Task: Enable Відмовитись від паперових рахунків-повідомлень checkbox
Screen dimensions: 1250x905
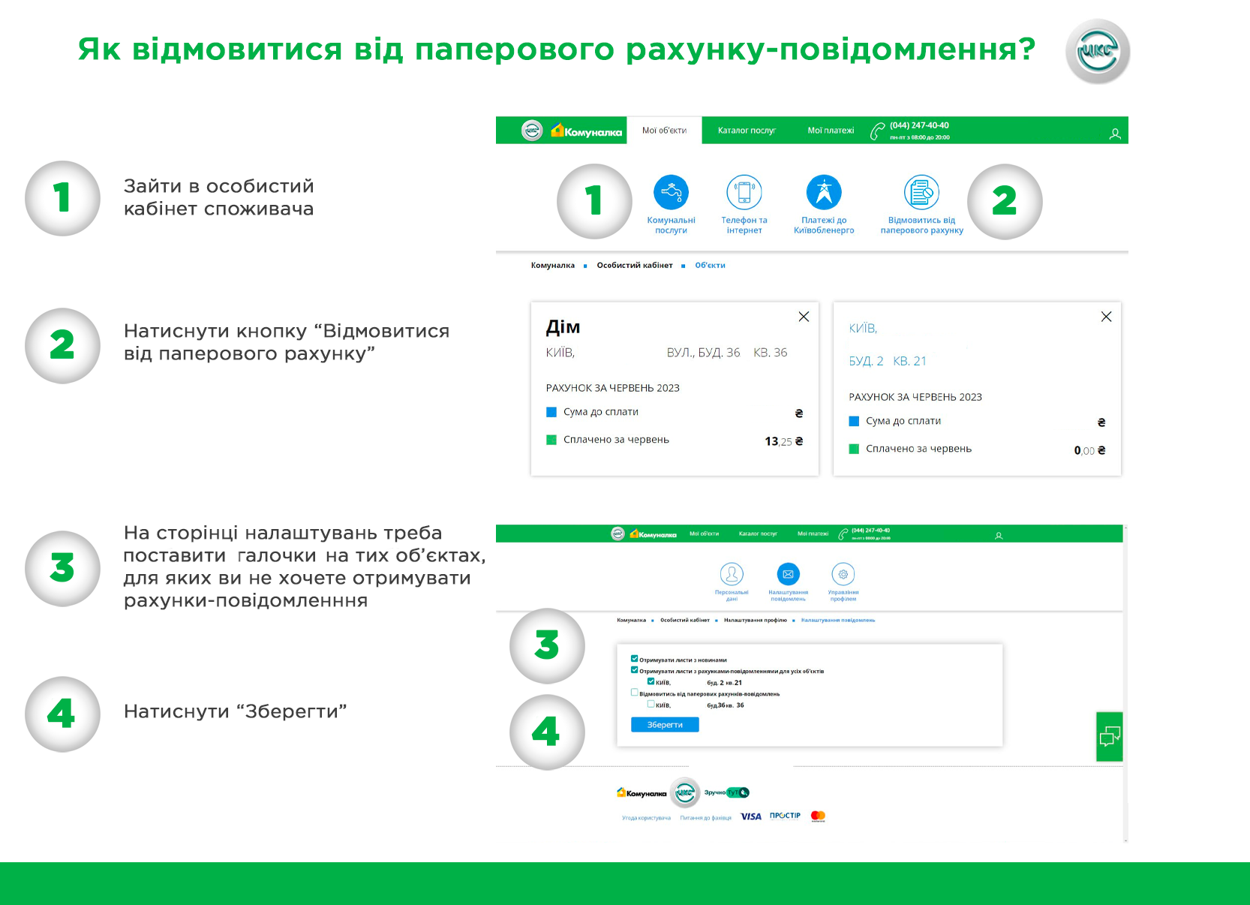Action: pyautogui.click(x=635, y=693)
